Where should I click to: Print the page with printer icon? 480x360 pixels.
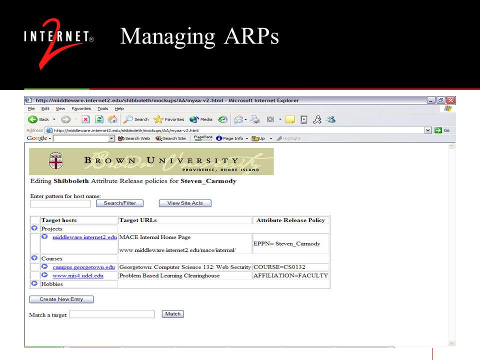[x=255, y=119]
